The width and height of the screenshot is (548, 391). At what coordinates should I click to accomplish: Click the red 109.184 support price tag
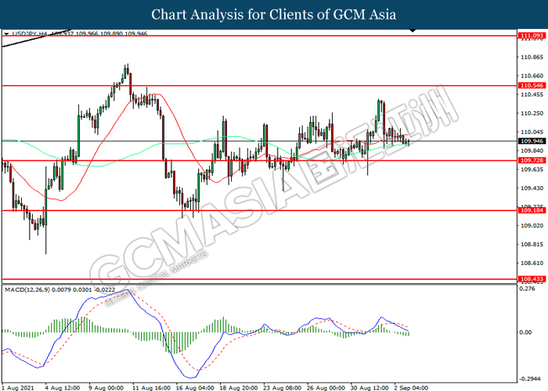532,210
